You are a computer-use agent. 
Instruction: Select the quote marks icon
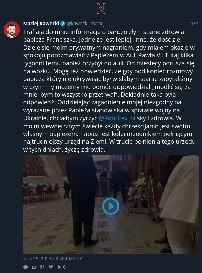pyautogui.click(x=42, y=267)
